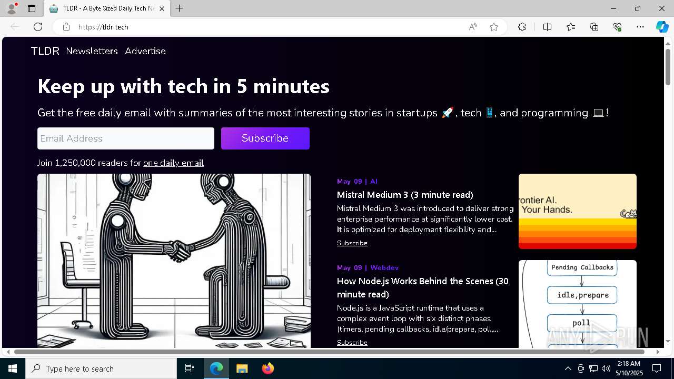This screenshot has height=379, width=674.
Task: Click the horizontal page scrollbar
Action: point(329,352)
